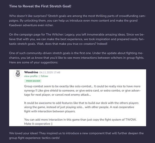Click the PRIOR BACKER badge
The width and height of the screenshot is (155, 143).
click(33, 81)
